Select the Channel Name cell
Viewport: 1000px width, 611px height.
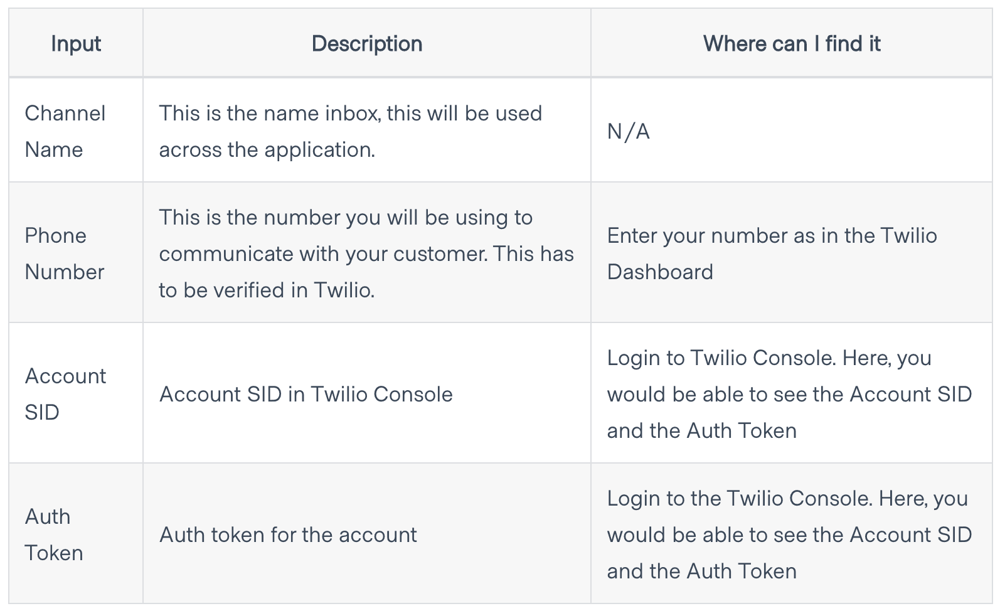point(76,130)
